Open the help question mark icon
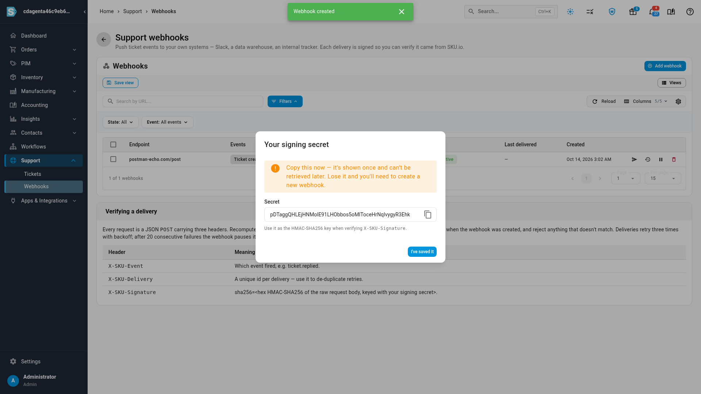701x394 pixels. [x=690, y=12]
